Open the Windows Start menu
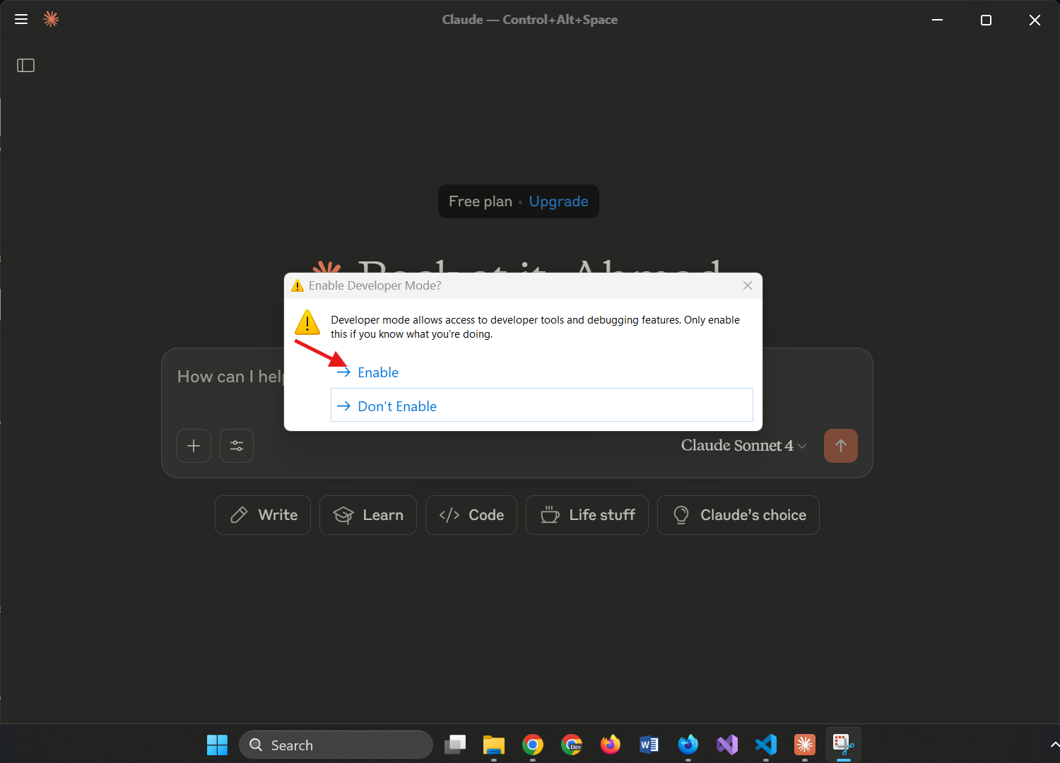The height and width of the screenshot is (763, 1060). (x=217, y=745)
